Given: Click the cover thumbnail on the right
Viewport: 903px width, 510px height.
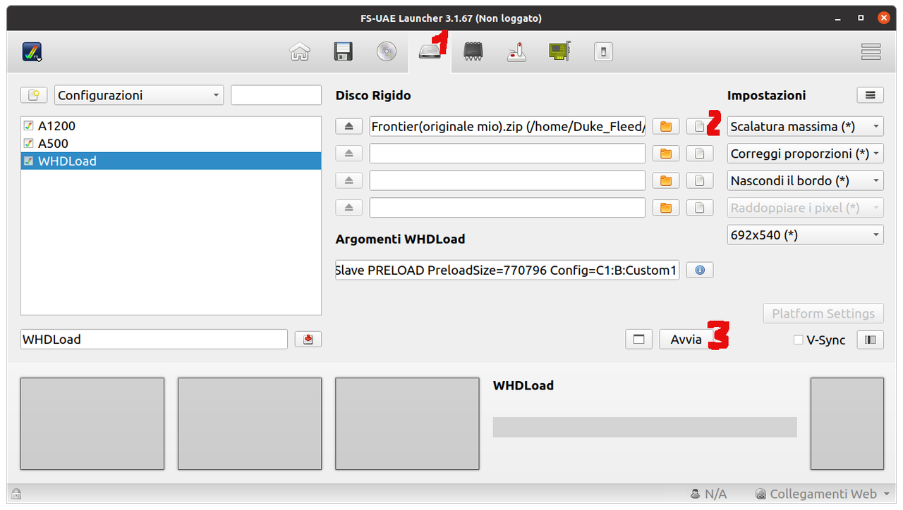Looking at the screenshot, I should 847,423.
